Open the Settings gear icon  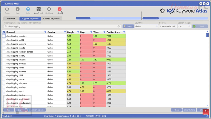[49, 9]
